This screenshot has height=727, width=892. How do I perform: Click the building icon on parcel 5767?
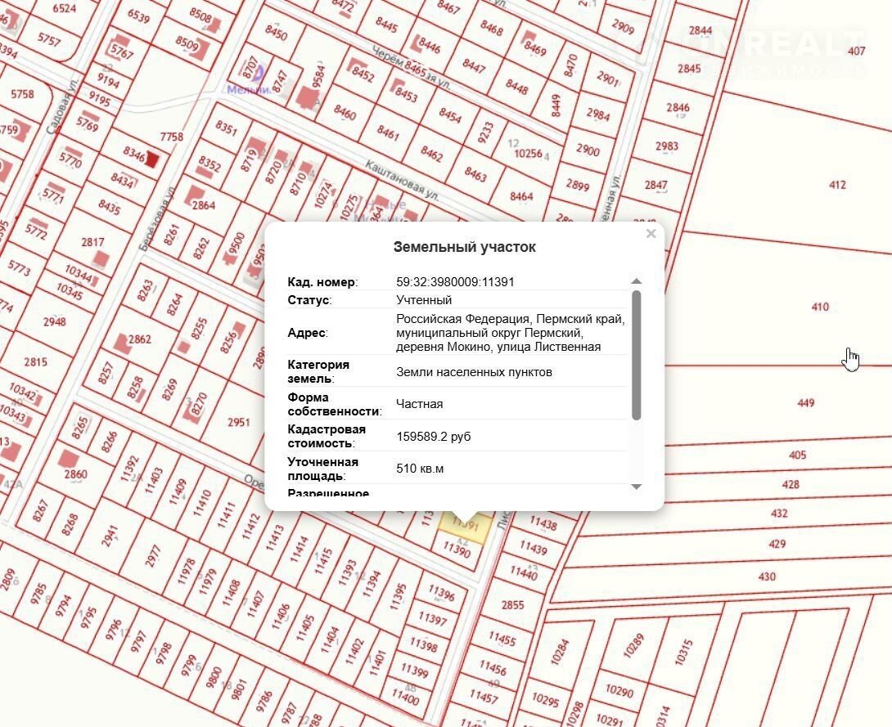123,41
